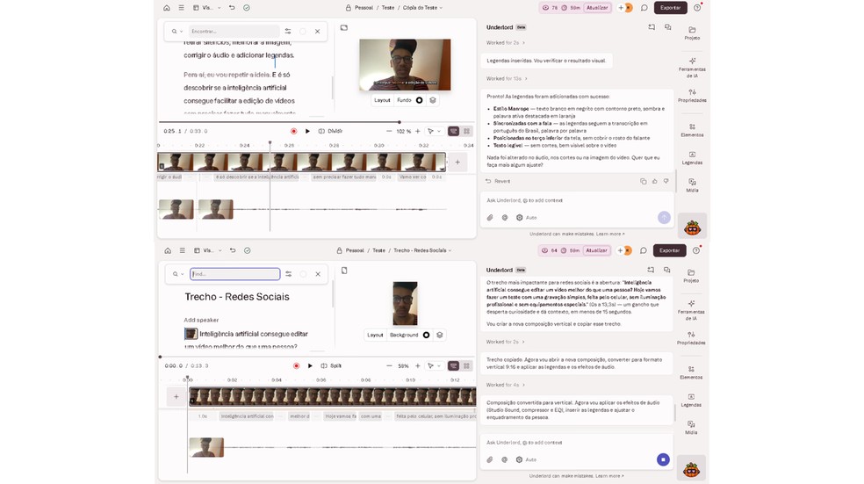This screenshot has width=864, height=484.
Task: Open Layout options next to Background
Action: [375, 336]
